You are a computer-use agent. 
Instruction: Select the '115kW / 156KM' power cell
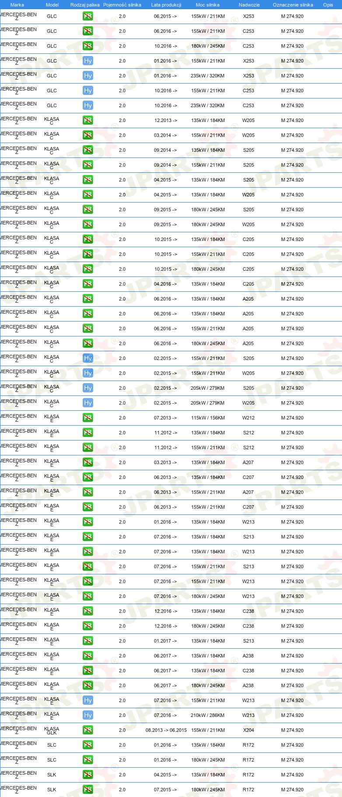(208, 418)
